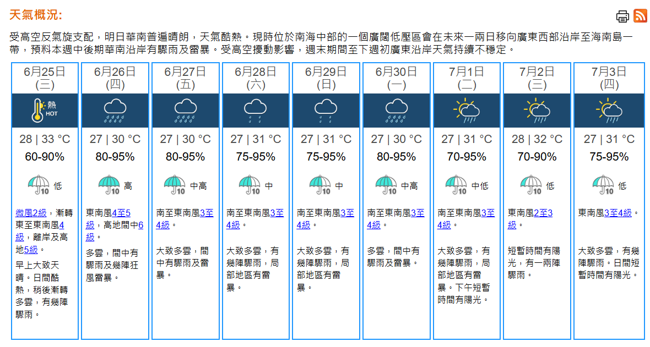650x347 pixels.
Task: Click the umbrella probability icon for 6月29日
Action: click(x=320, y=185)
